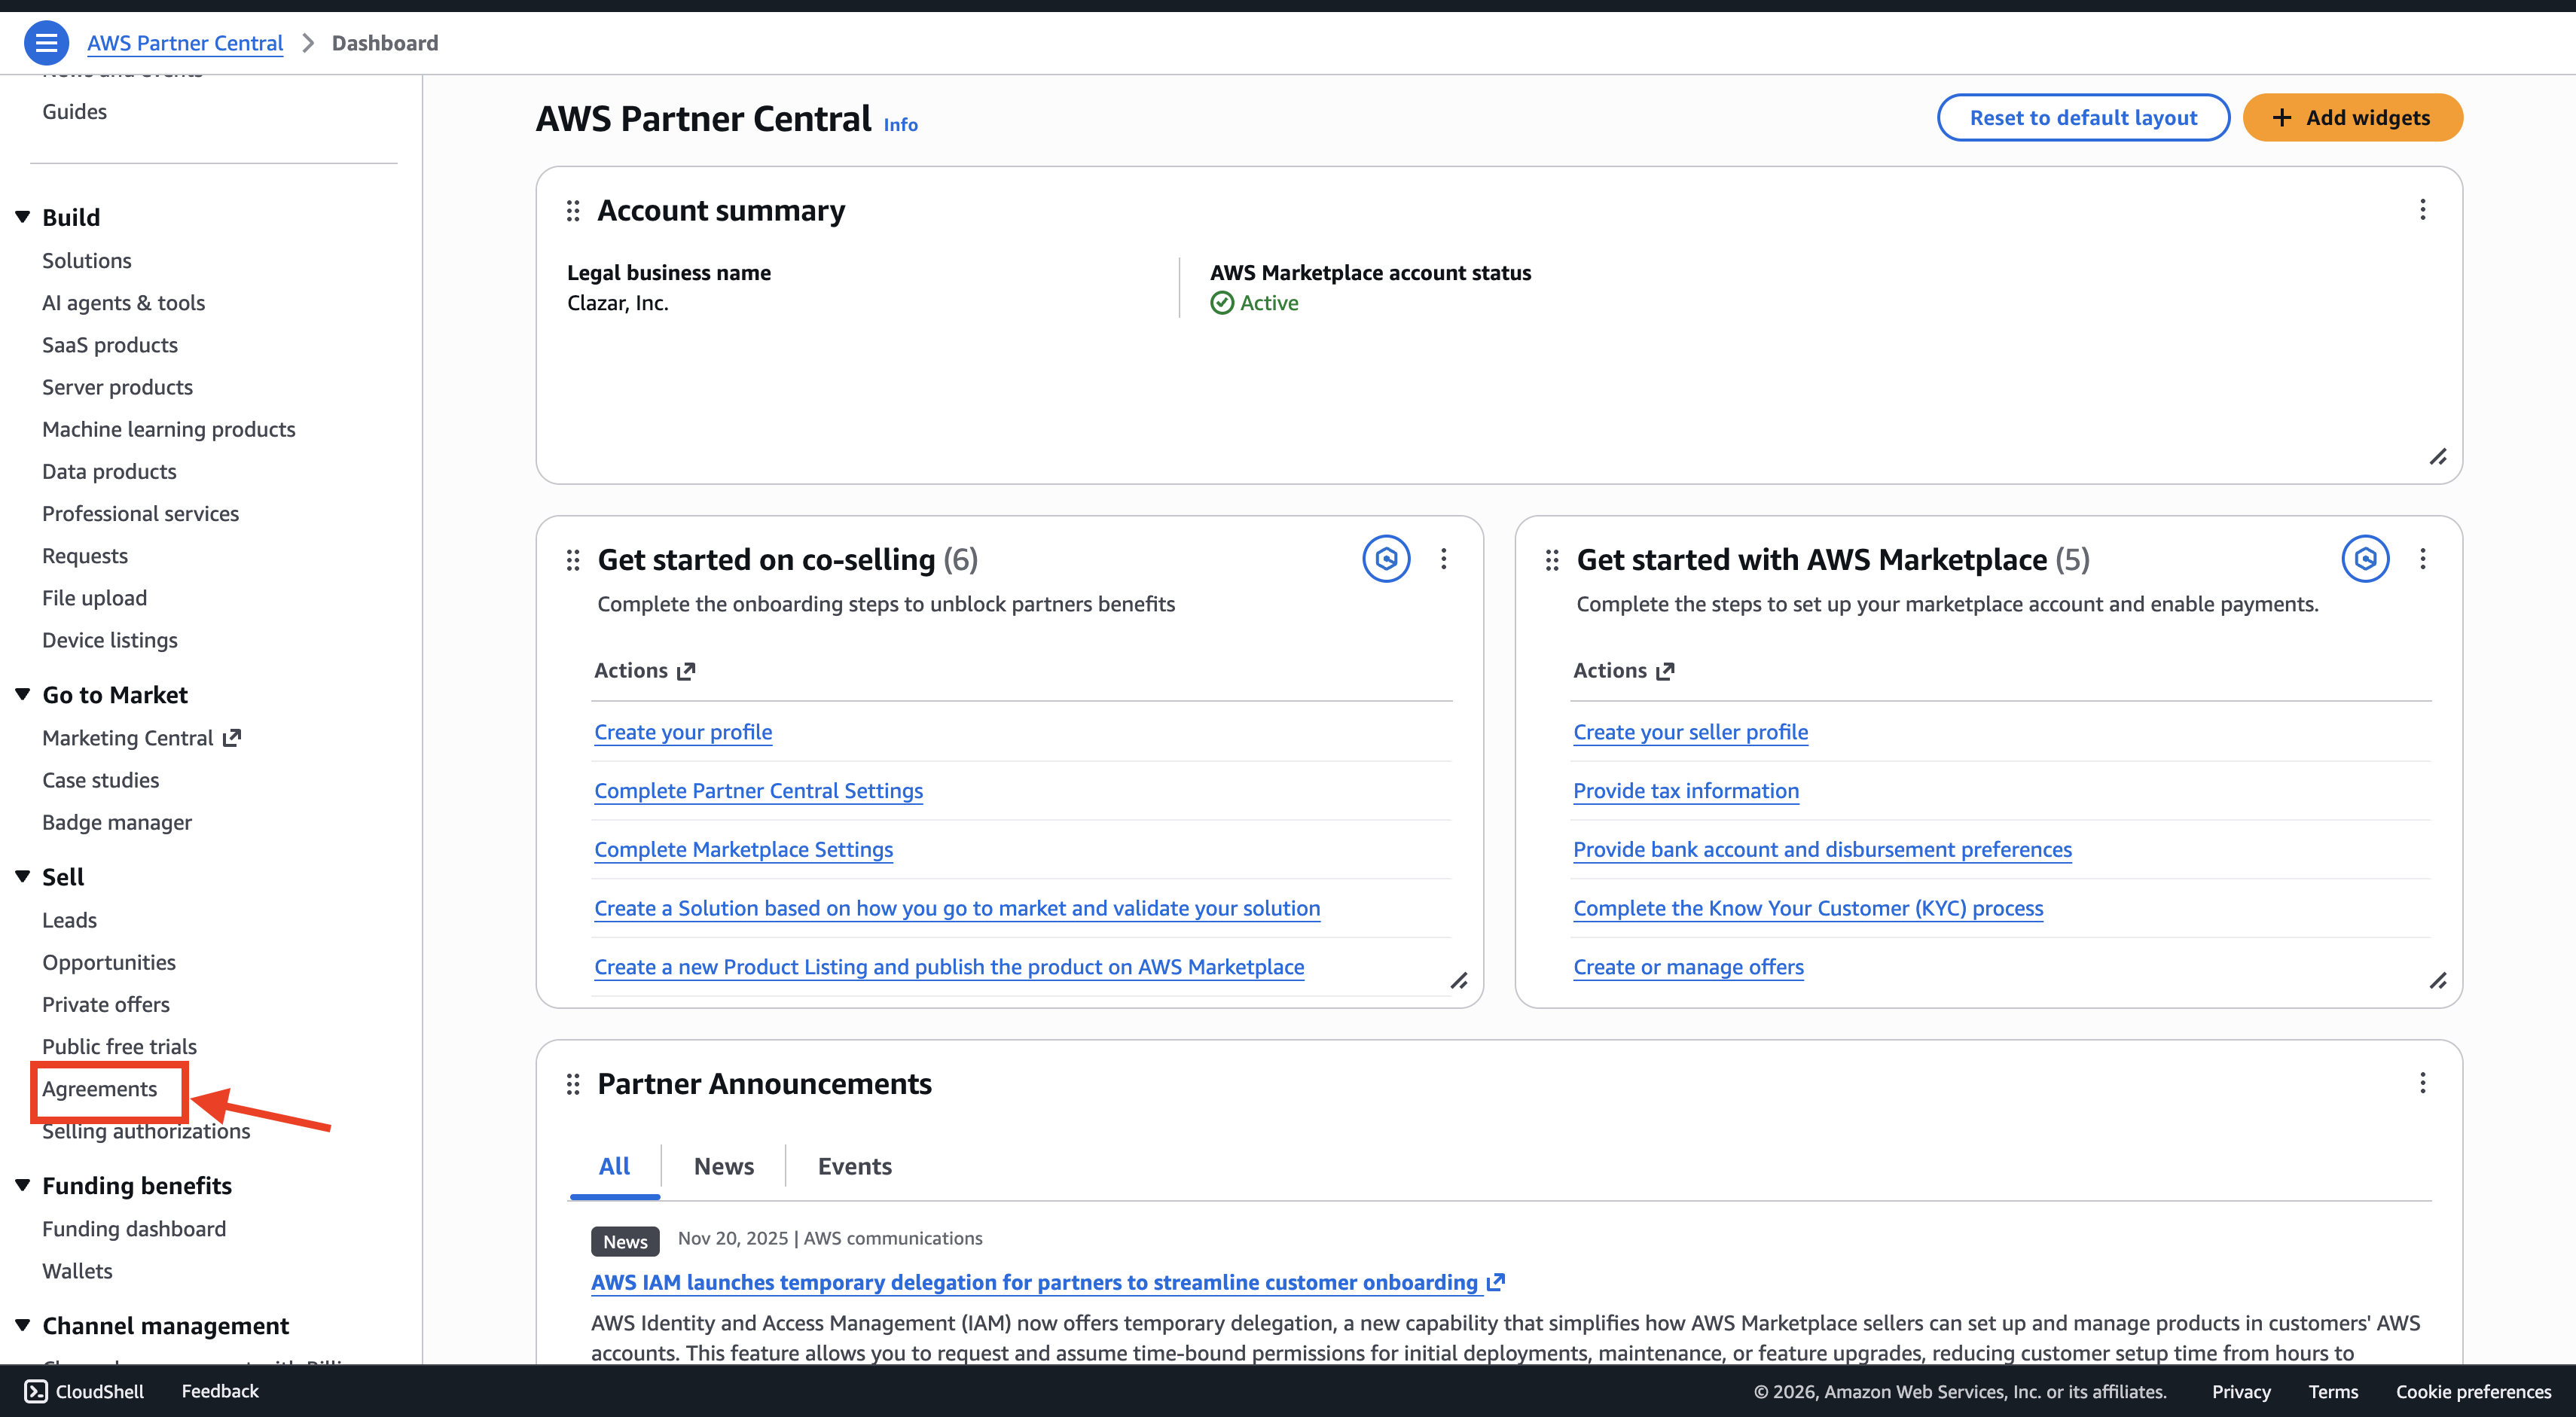Image resolution: width=2576 pixels, height=1417 pixels.
Task: Open Agreements in the Sell menu
Action: pyautogui.click(x=100, y=1088)
